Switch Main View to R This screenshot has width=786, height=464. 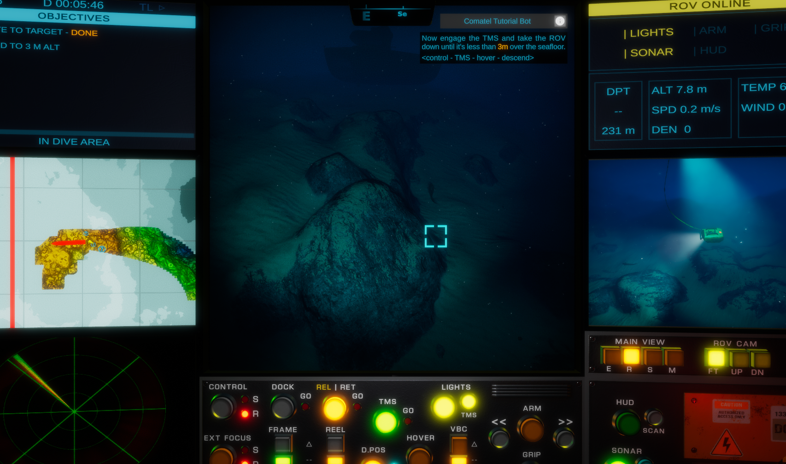point(631,356)
